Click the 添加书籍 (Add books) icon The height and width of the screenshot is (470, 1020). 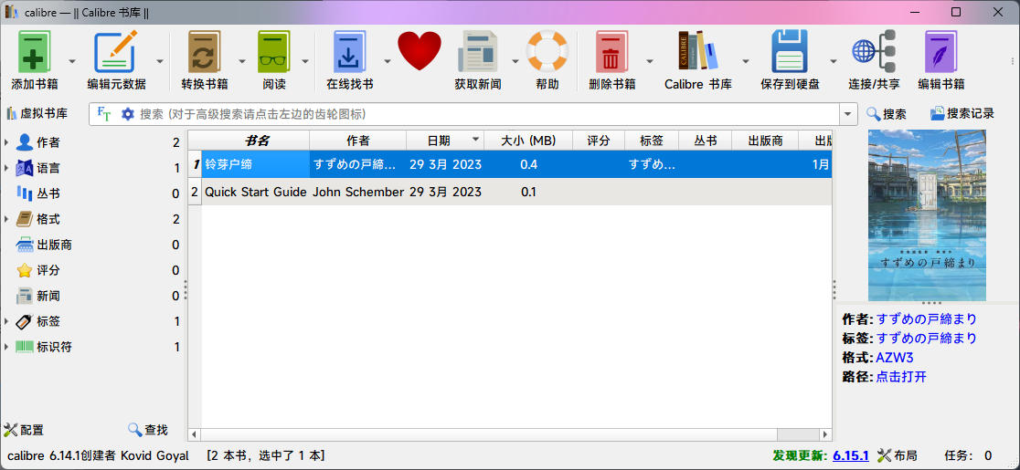point(35,52)
